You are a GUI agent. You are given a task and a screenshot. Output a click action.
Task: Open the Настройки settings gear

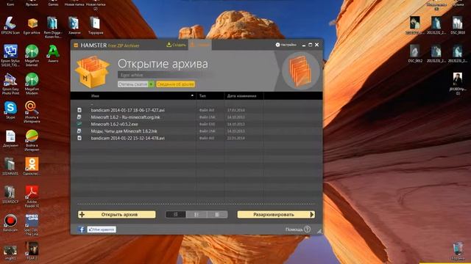pyautogui.click(x=286, y=45)
